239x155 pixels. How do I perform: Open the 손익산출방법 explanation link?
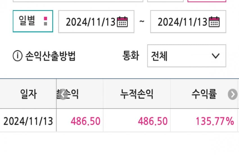pyautogui.click(x=50, y=56)
